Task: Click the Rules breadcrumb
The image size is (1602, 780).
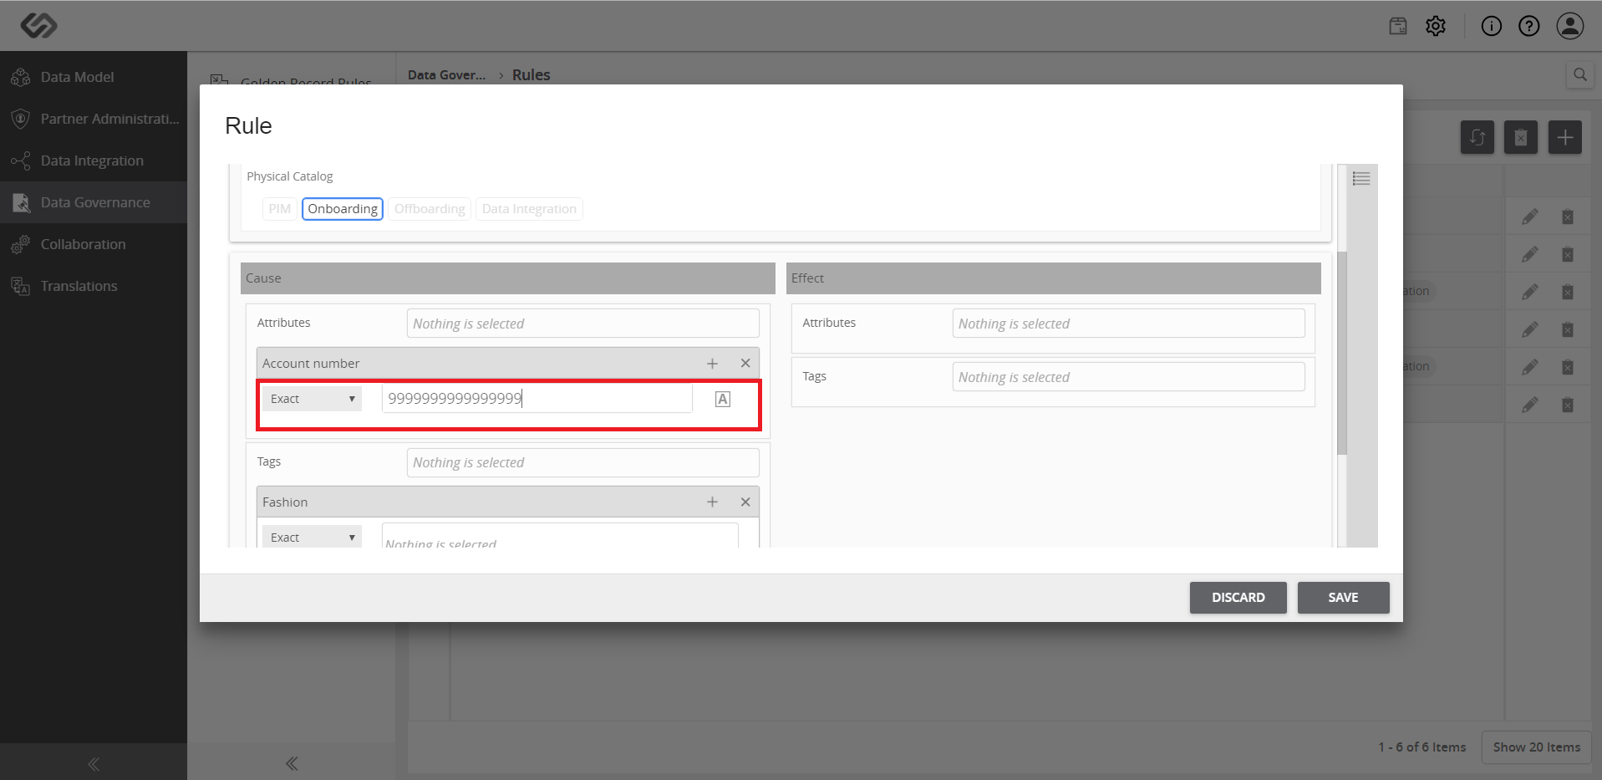Action: click(531, 75)
